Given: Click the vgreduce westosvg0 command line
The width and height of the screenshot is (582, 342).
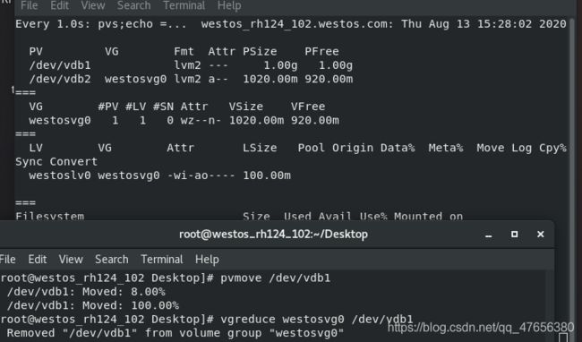Looking at the screenshot, I should click(x=206, y=320).
